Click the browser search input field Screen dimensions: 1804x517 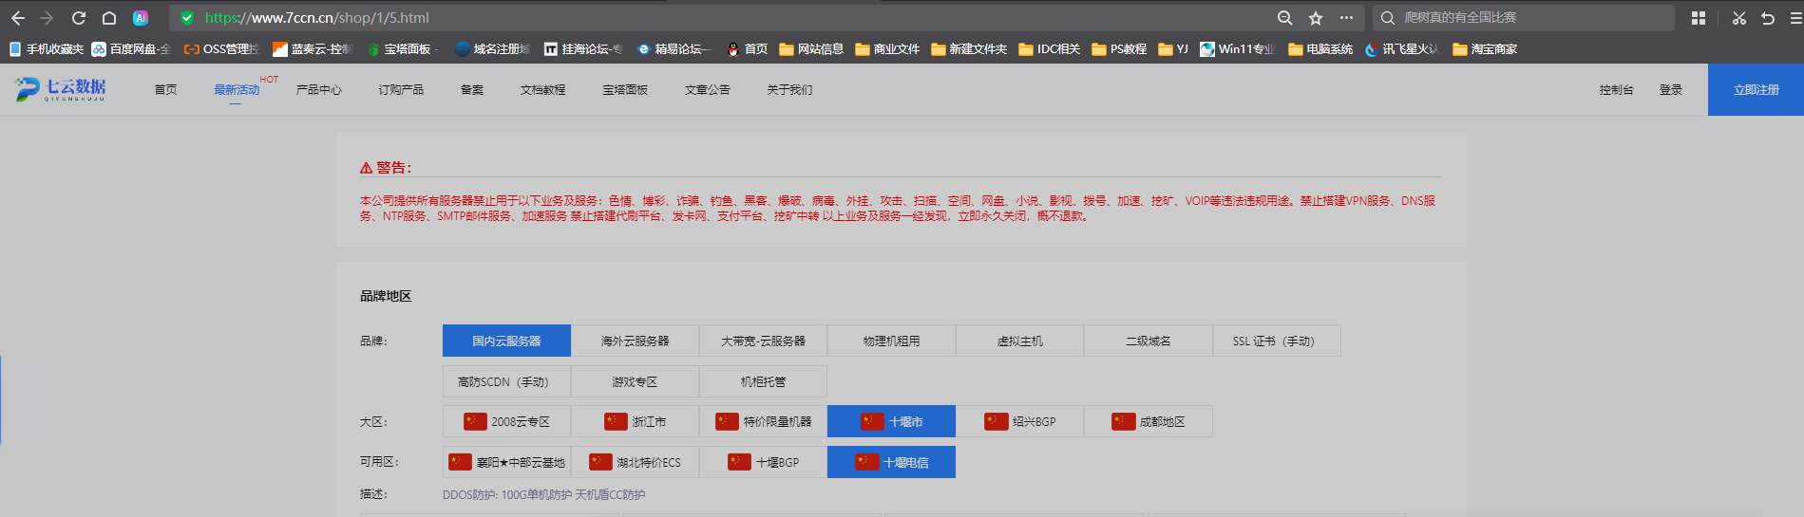tap(1529, 18)
